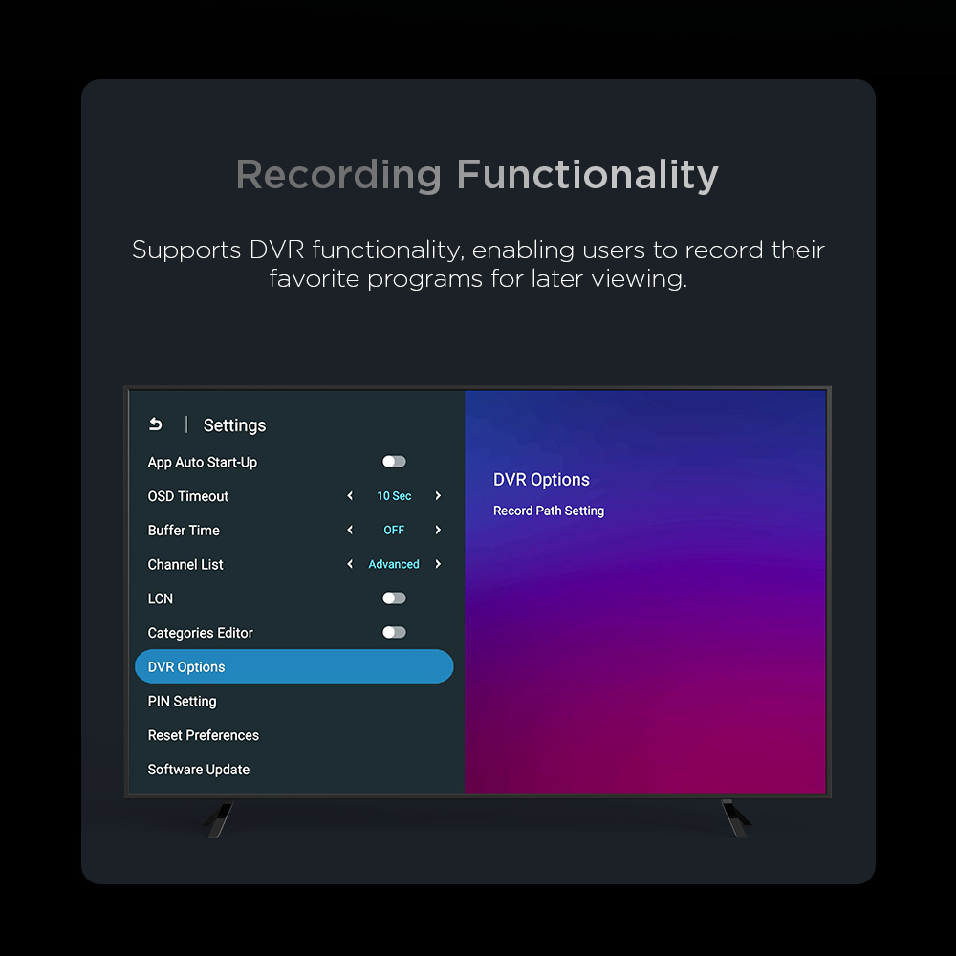Click the 10 Sec timeout value
The height and width of the screenshot is (956, 956).
click(394, 495)
